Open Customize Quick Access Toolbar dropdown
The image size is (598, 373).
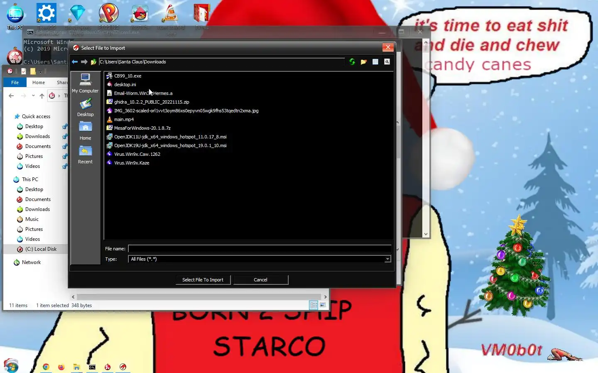point(40,72)
